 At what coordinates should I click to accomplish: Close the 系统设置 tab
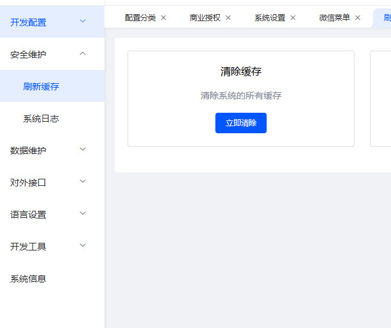pyautogui.click(x=293, y=18)
